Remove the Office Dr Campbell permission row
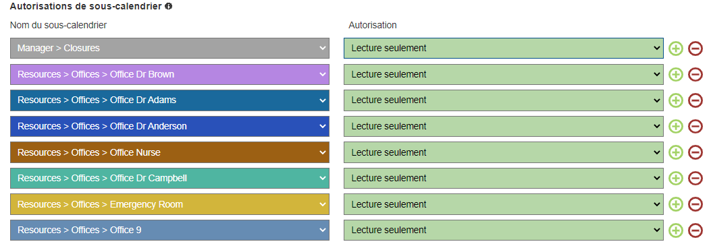Image resolution: width=711 pixels, height=248 pixels. 695,179
